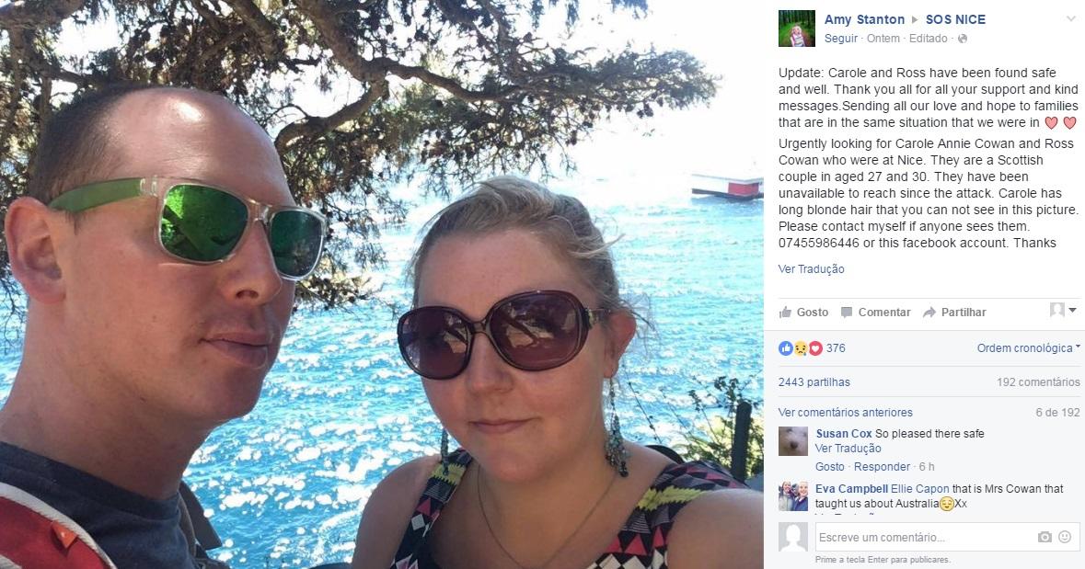
Task: Click the Partilhar arrow icon
Action: [929, 312]
